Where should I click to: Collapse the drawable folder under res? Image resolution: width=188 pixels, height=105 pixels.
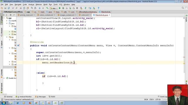[10, 40]
